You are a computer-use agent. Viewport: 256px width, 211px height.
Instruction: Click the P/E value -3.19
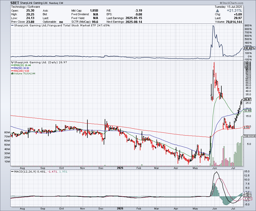point(138,11)
